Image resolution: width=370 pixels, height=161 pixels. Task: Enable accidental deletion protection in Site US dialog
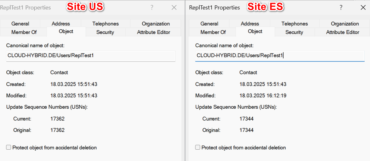9,147
